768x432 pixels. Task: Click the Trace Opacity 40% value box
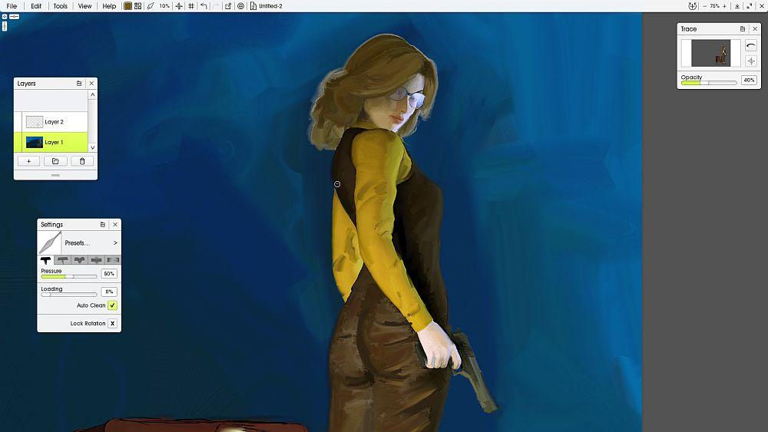[749, 81]
